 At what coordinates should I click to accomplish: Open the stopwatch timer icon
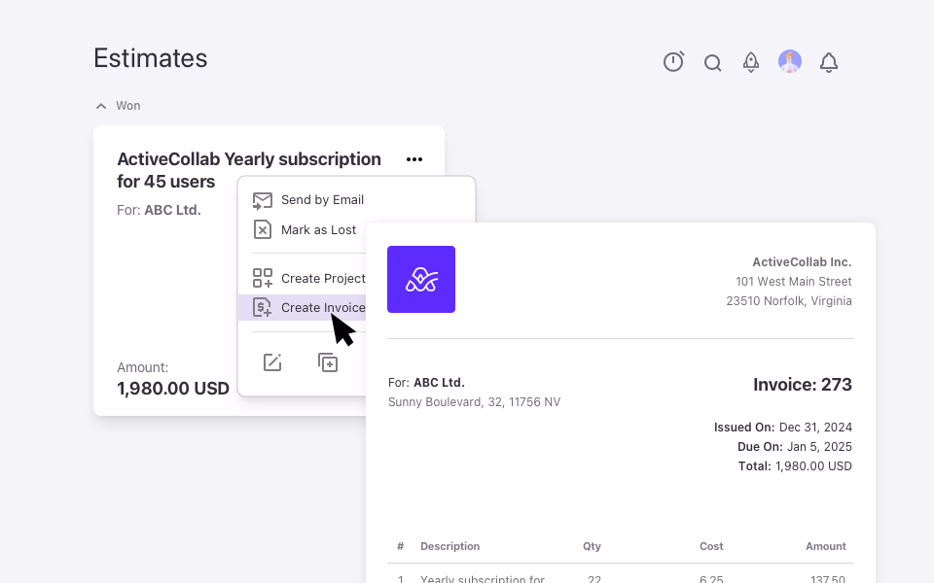(673, 61)
